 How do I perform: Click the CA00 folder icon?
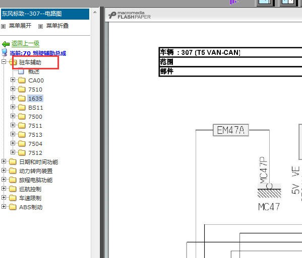click(x=22, y=80)
